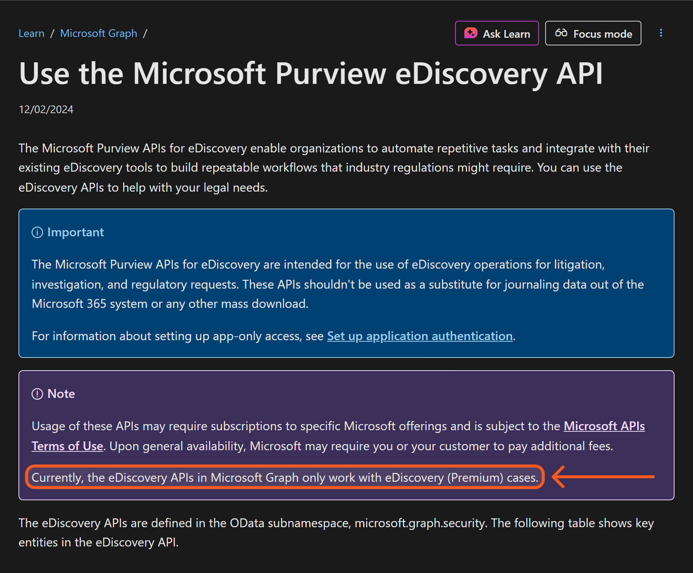The width and height of the screenshot is (693, 573).
Task: Click the Note exclamation circle icon
Action: (x=37, y=394)
